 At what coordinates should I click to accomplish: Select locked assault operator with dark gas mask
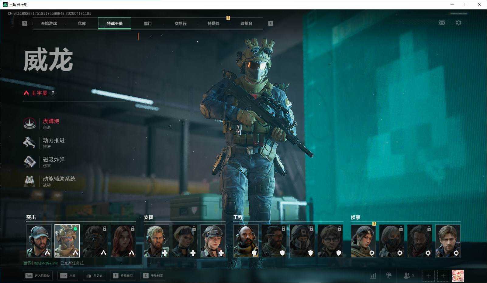point(95,241)
